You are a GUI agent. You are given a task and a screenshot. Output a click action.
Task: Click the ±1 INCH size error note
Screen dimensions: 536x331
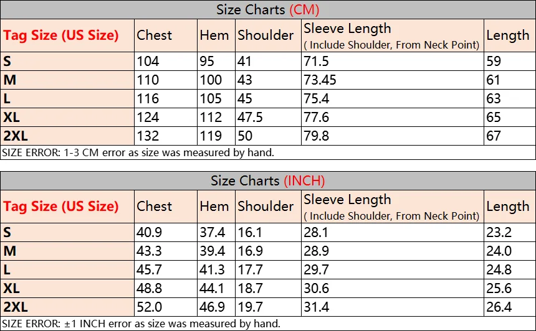point(141,323)
